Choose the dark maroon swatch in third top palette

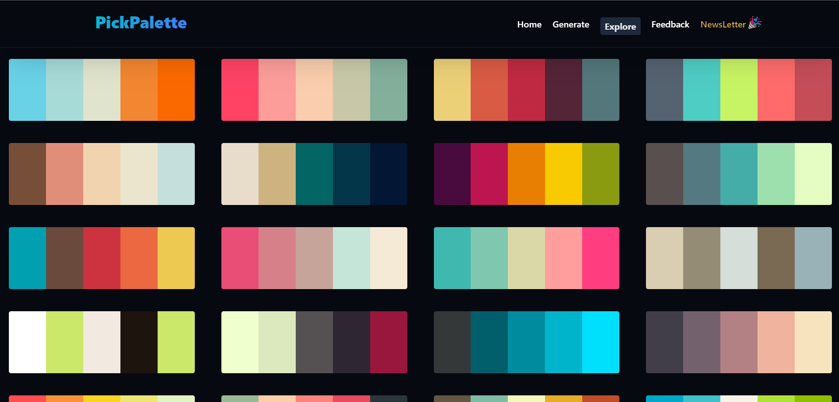[x=564, y=90]
